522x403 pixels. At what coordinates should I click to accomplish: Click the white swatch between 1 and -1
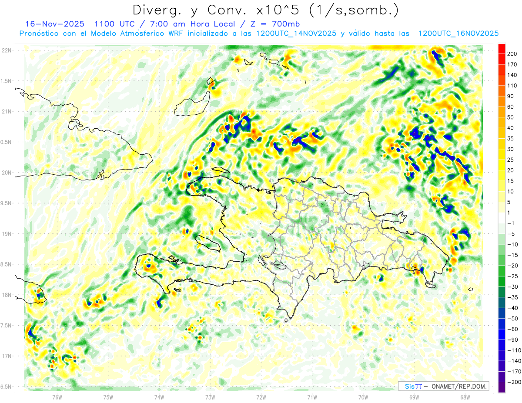click(502, 218)
